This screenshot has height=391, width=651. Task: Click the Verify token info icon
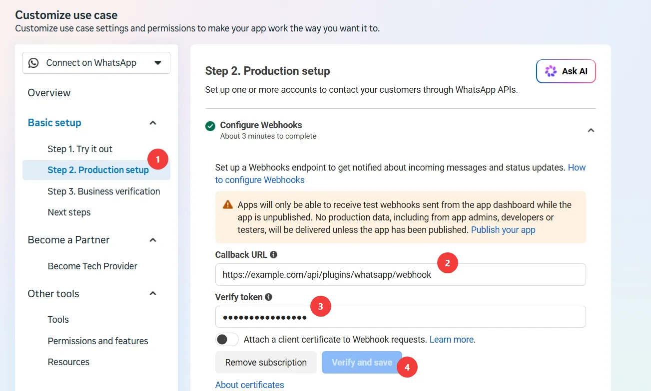(269, 297)
